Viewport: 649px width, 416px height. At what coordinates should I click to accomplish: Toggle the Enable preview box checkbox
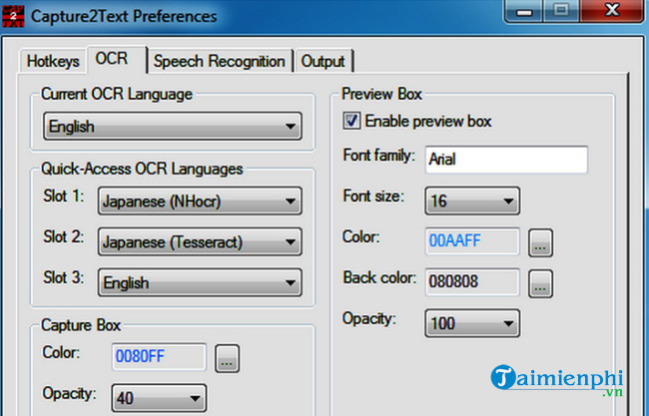click(351, 121)
